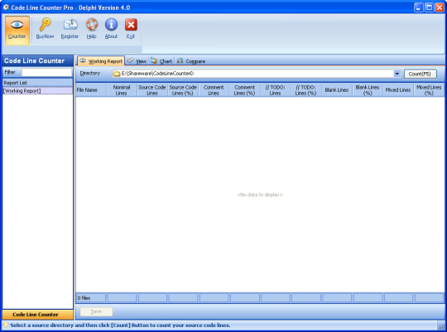Show the About info icon
Screen dimensions: 447x332
[x=111, y=25]
